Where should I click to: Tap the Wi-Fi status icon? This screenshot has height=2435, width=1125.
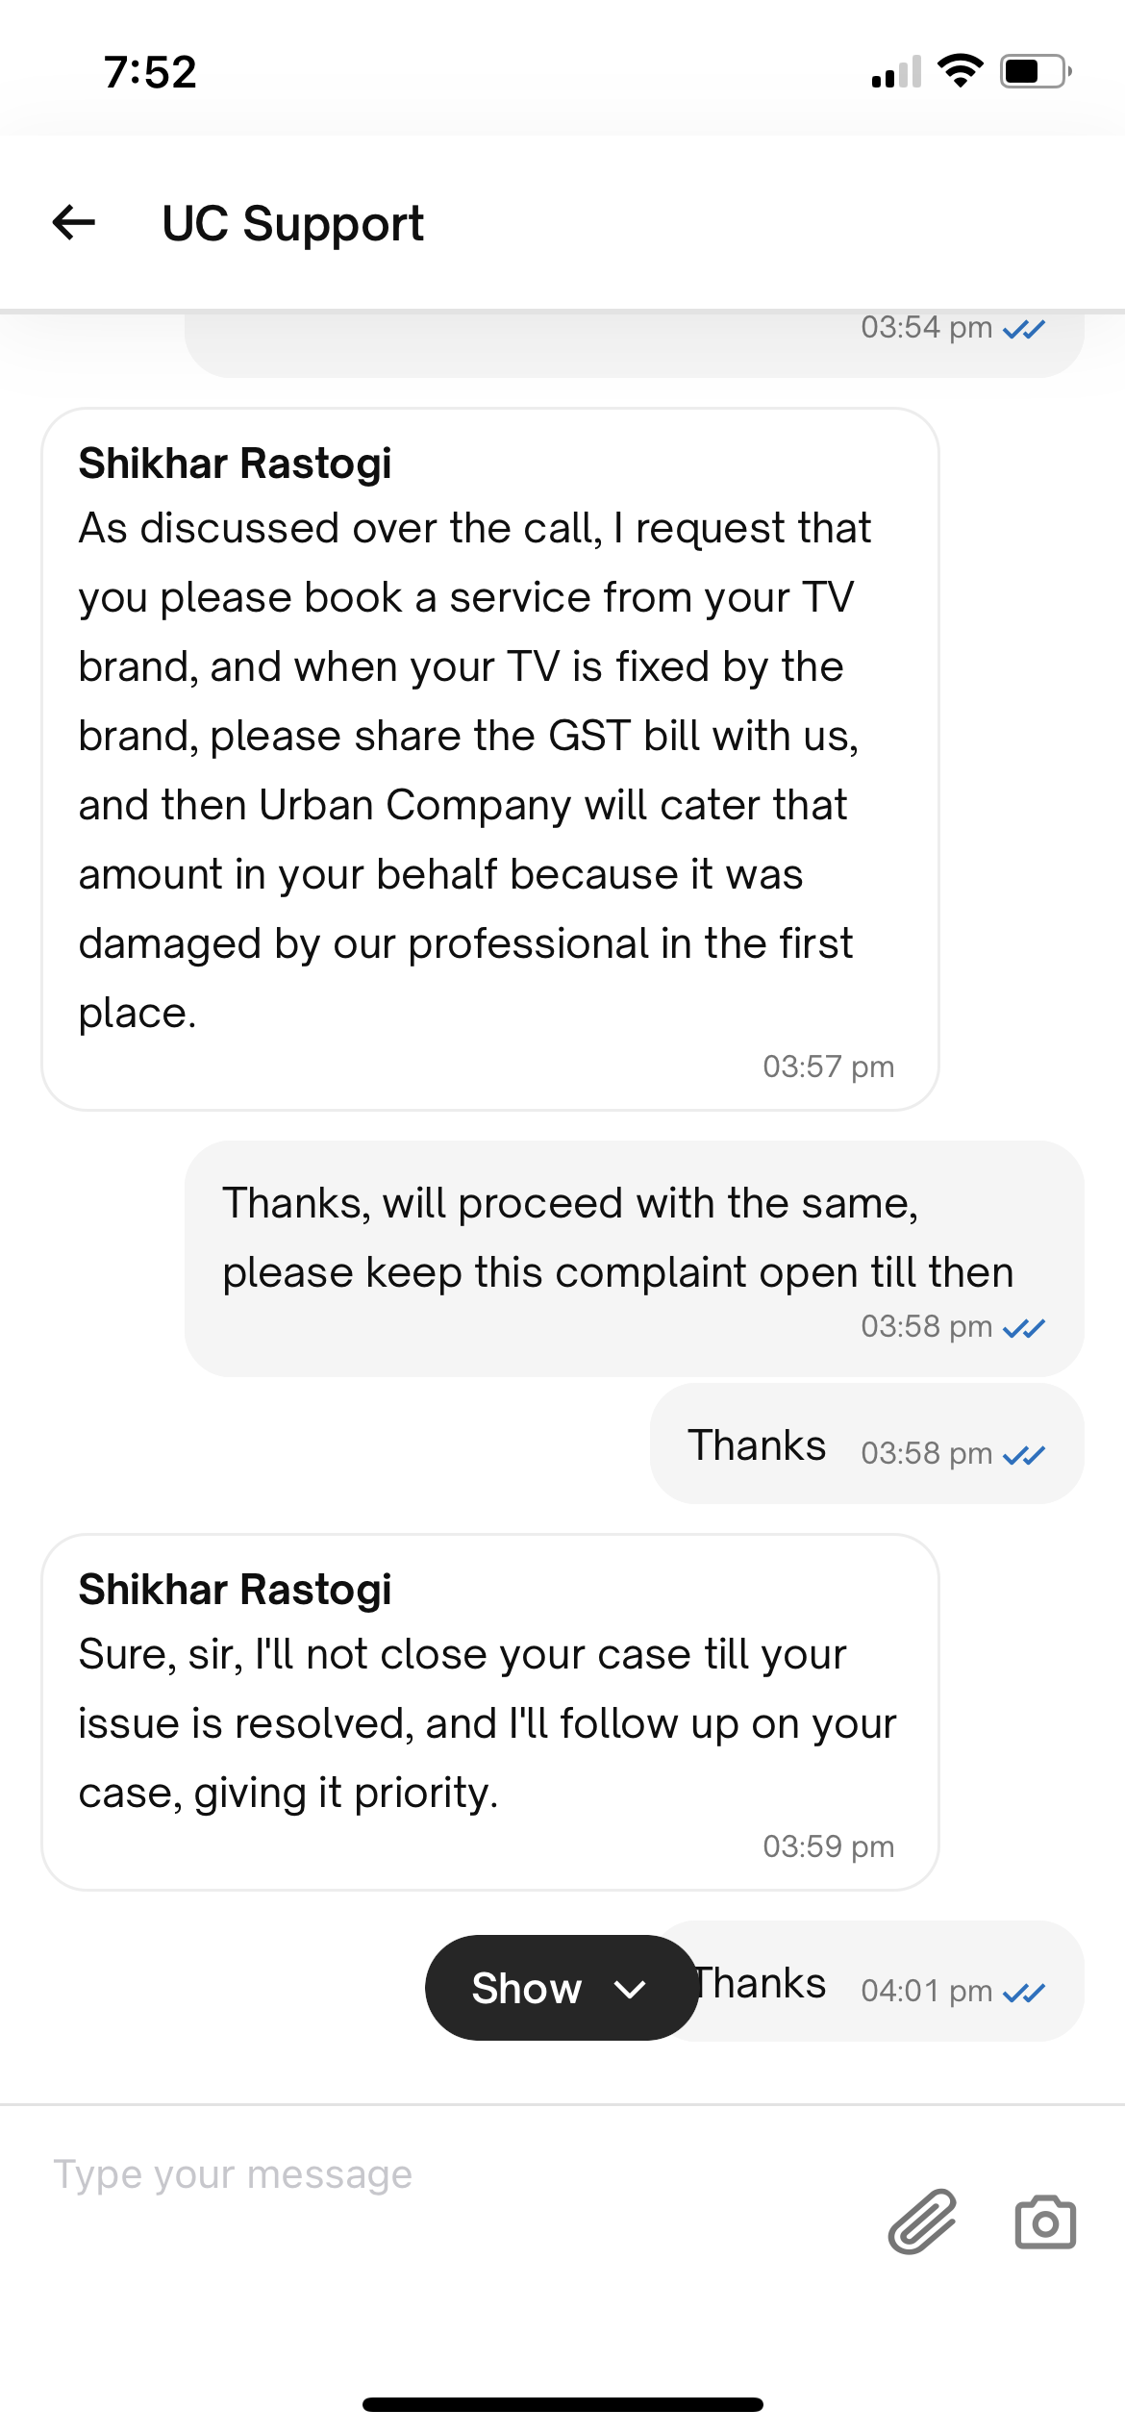pos(960,71)
